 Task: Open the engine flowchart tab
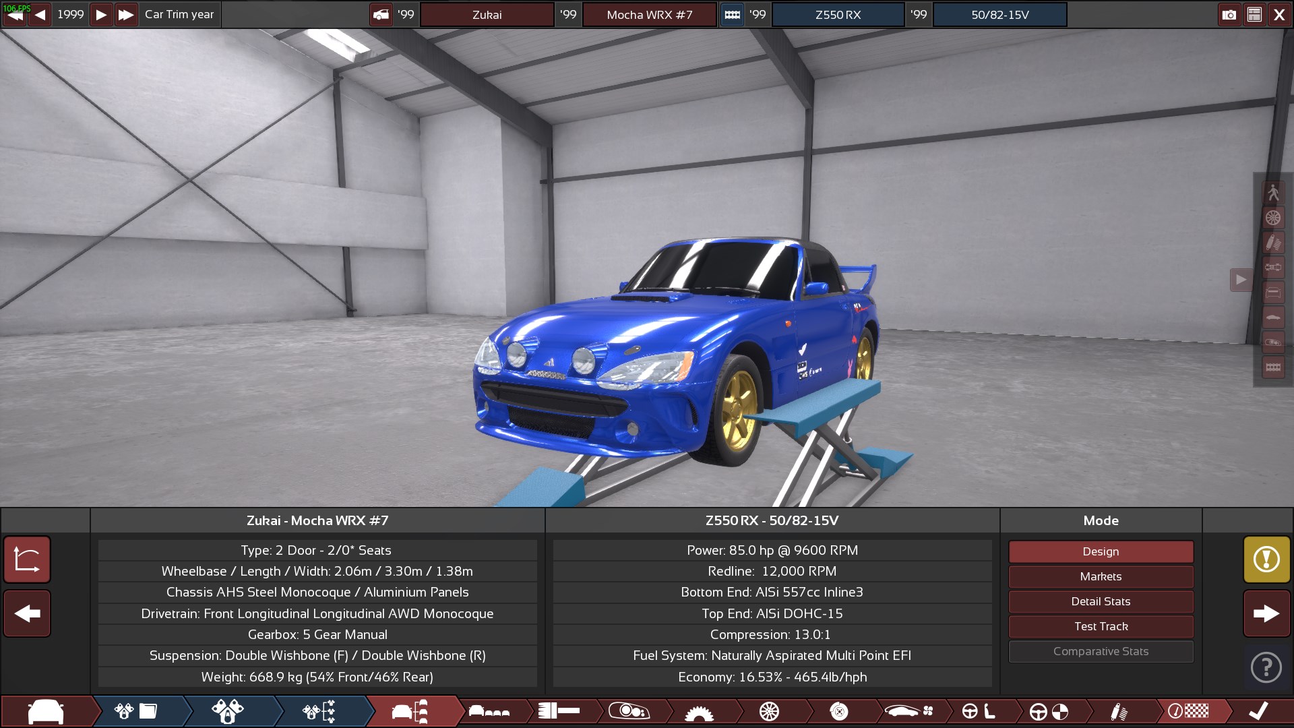point(319,711)
